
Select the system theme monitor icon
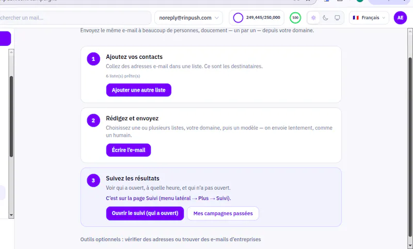pos(337,18)
